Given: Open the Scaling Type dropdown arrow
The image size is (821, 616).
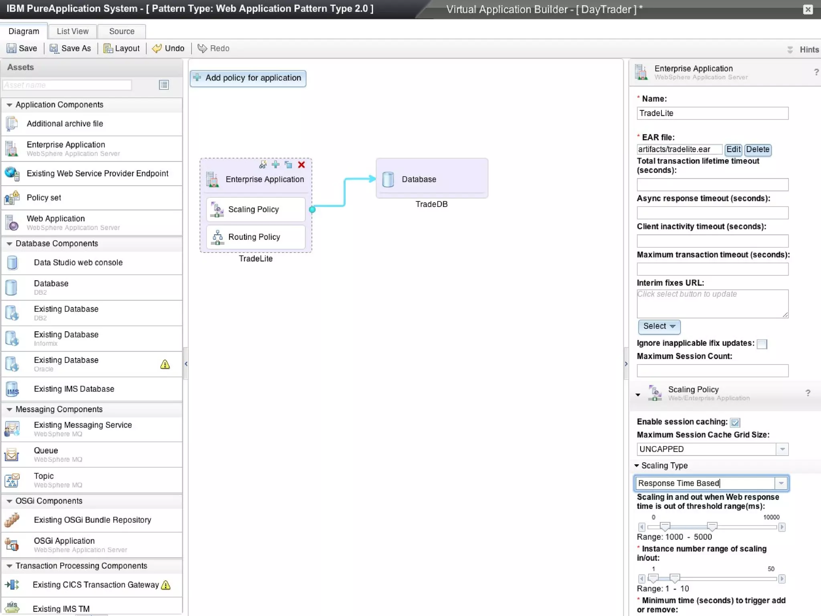Looking at the screenshot, I should point(781,483).
